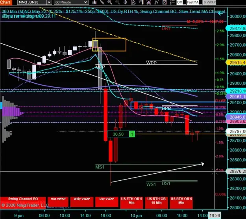Click the WPP pivot label

pos(152,63)
